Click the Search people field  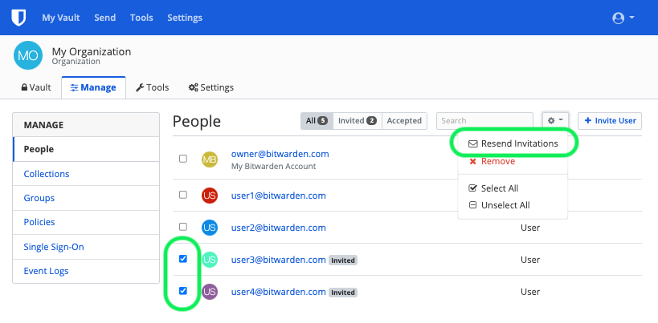point(484,120)
